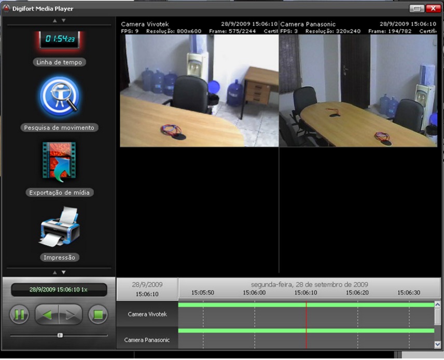This screenshot has width=444, height=360.
Task: Click the 15:06:20 mark on the timeline ruler
Action: pos(357,293)
